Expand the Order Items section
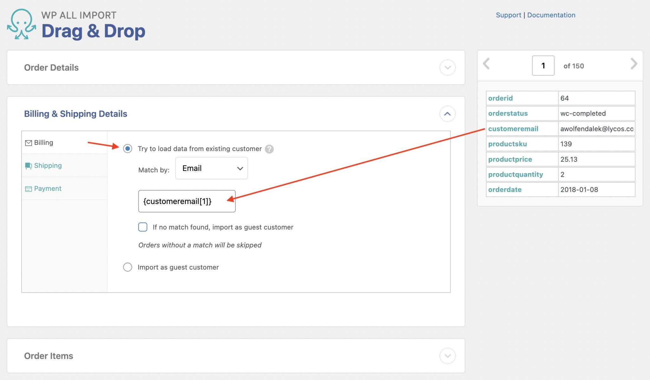The width and height of the screenshot is (650, 380). [448, 356]
